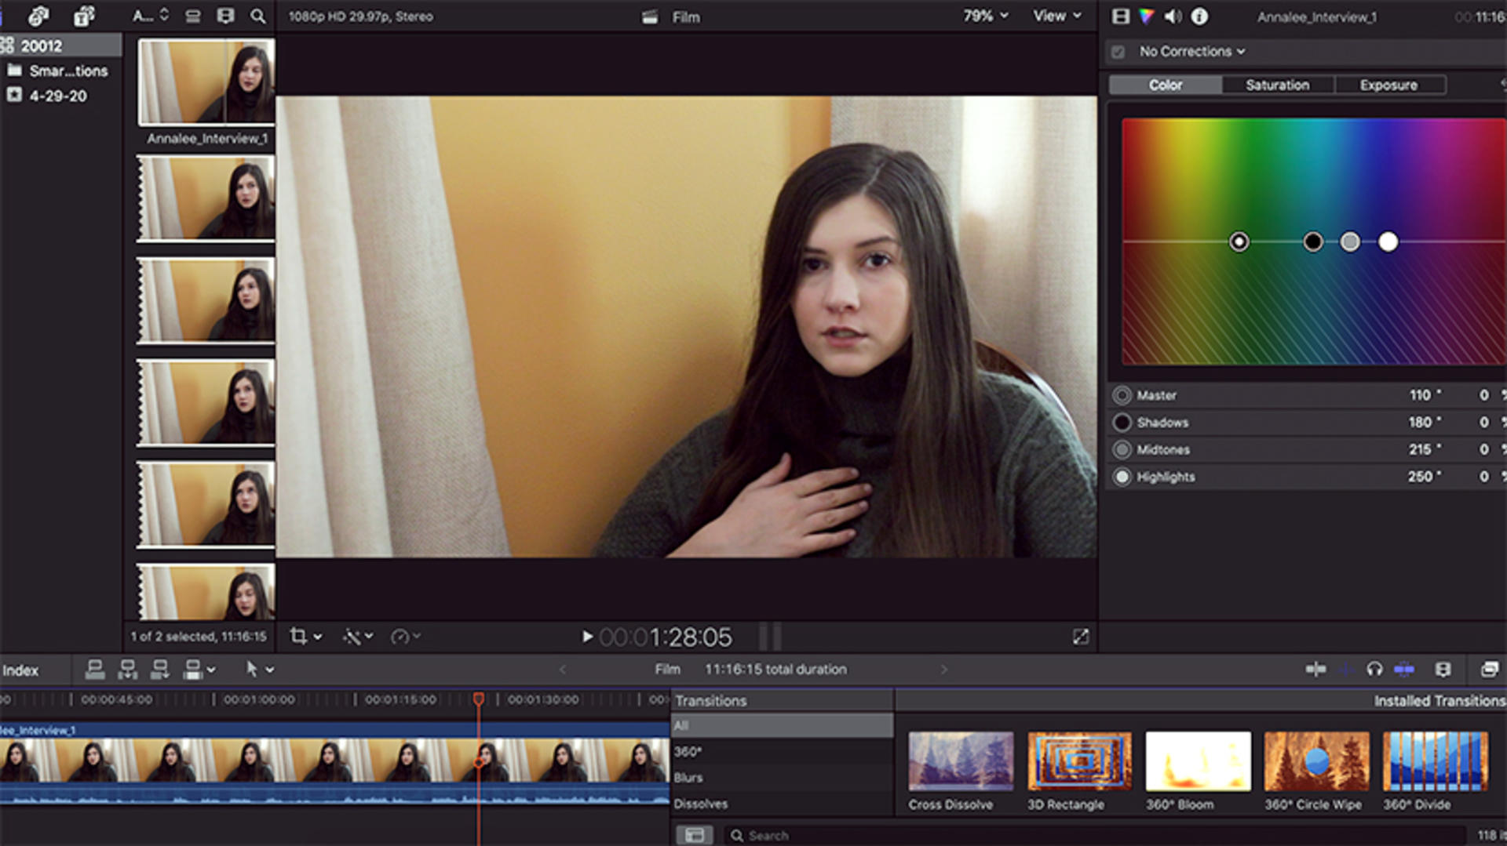The width and height of the screenshot is (1507, 846).
Task: Click the Index button
Action: 20,670
